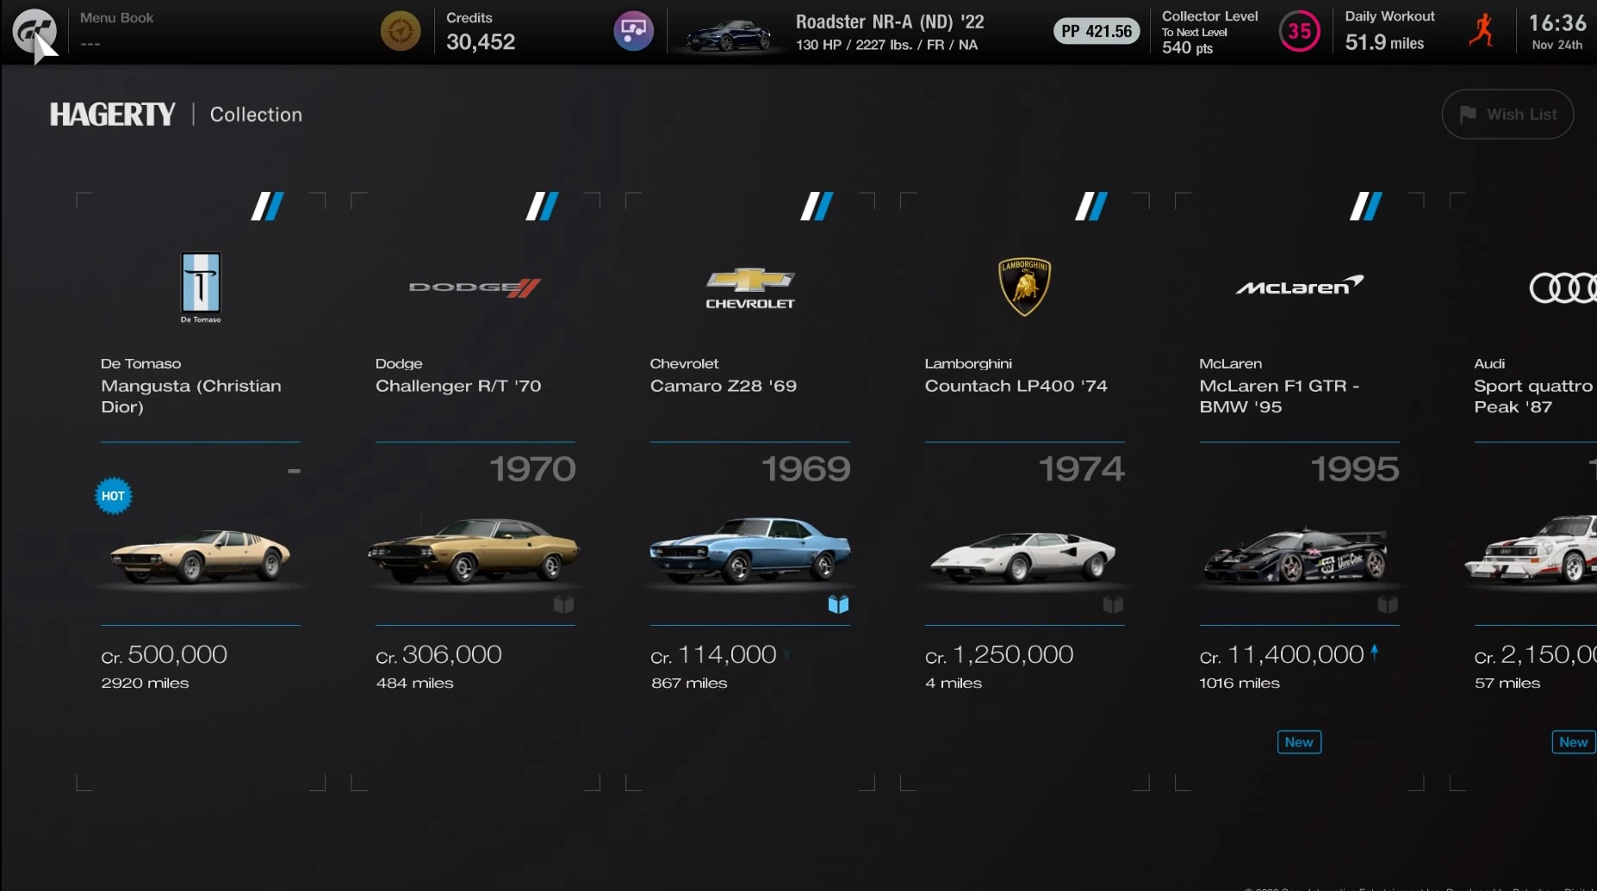Open the Menu Book item

[116, 31]
